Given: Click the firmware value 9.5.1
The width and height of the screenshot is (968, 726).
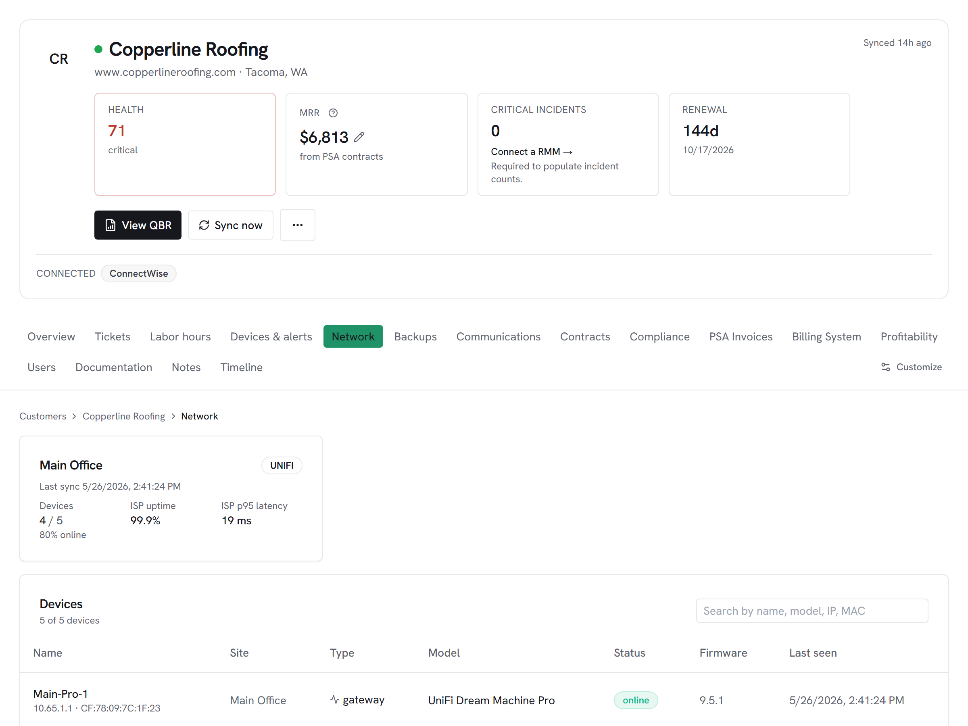Looking at the screenshot, I should point(711,700).
